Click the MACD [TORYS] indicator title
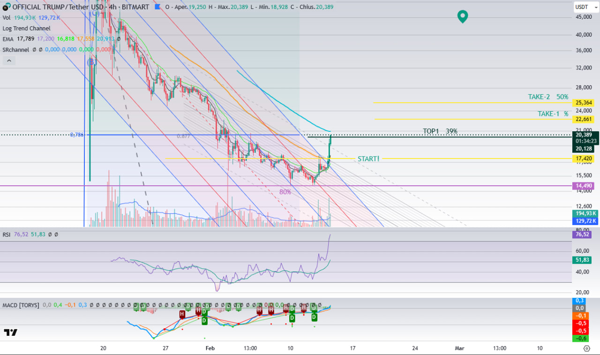The image size is (600, 355). click(21, 305)
